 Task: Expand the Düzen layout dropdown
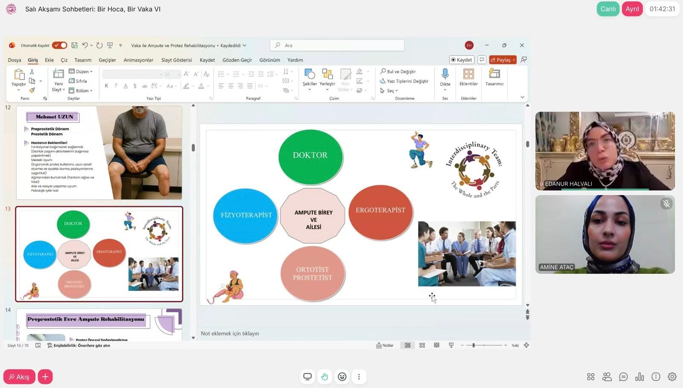tap(81, 71)
